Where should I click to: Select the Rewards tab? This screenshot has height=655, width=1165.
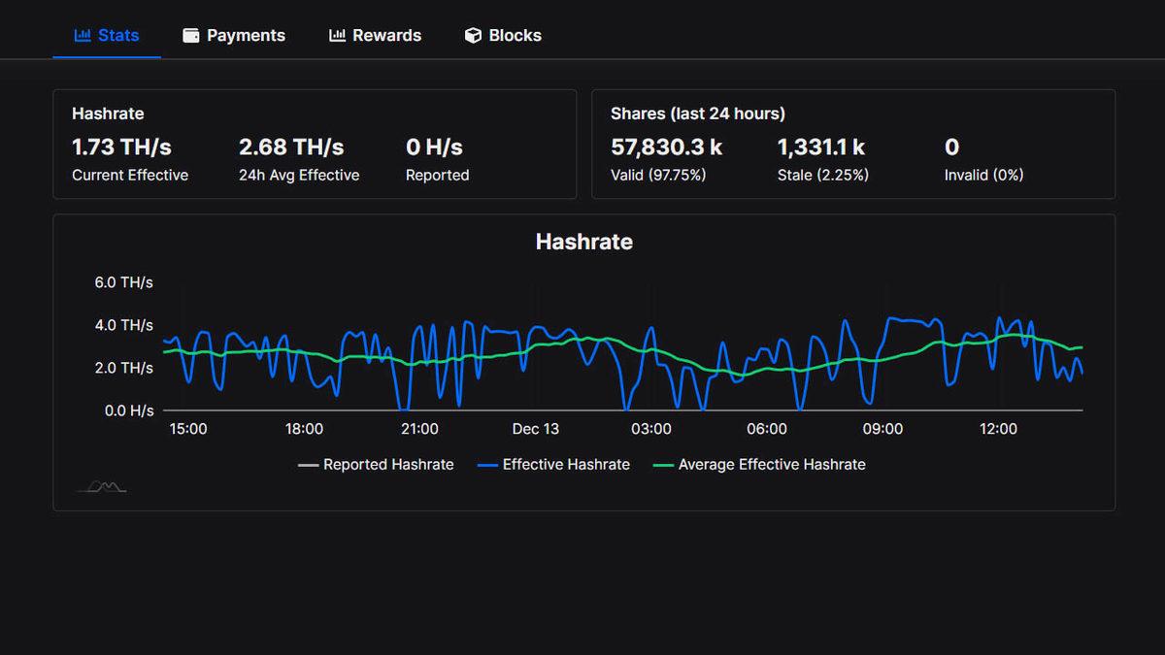point(376,35)
